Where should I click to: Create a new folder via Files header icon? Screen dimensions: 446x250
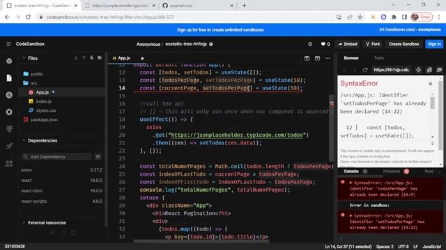point(100,58)
